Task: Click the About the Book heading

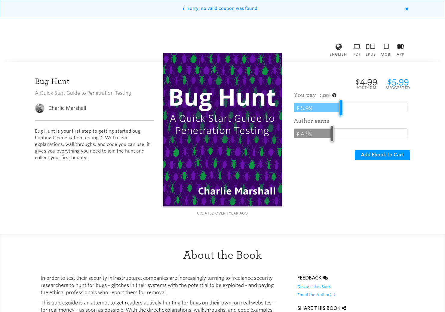Action: (x=222, y=255)
